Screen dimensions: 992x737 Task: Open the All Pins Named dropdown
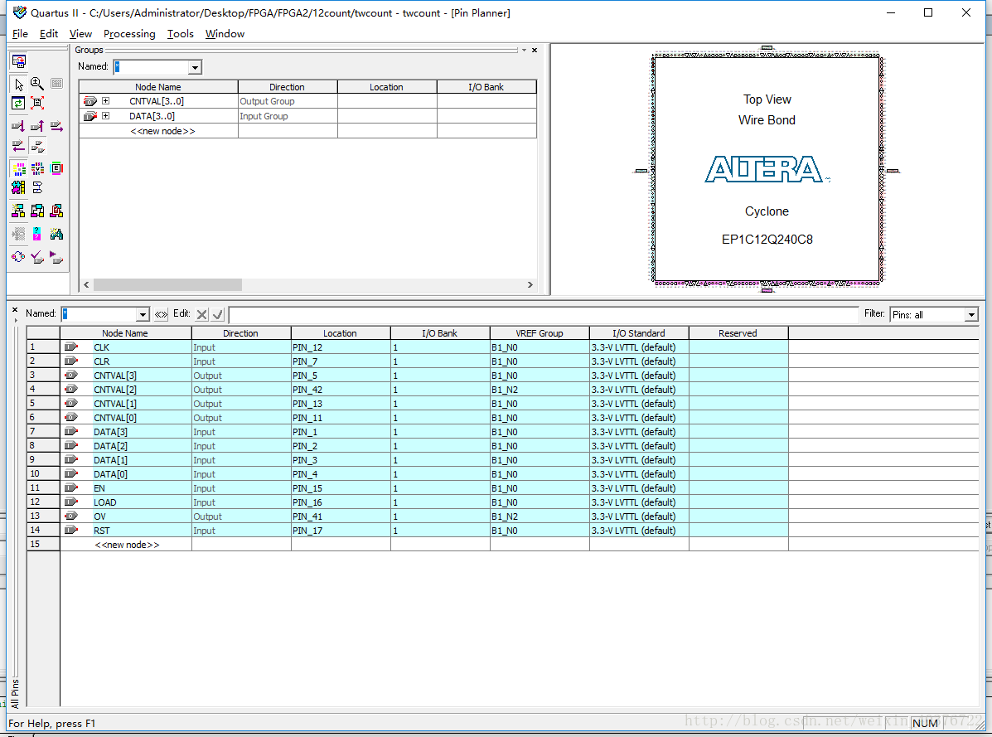coord(143,314)
